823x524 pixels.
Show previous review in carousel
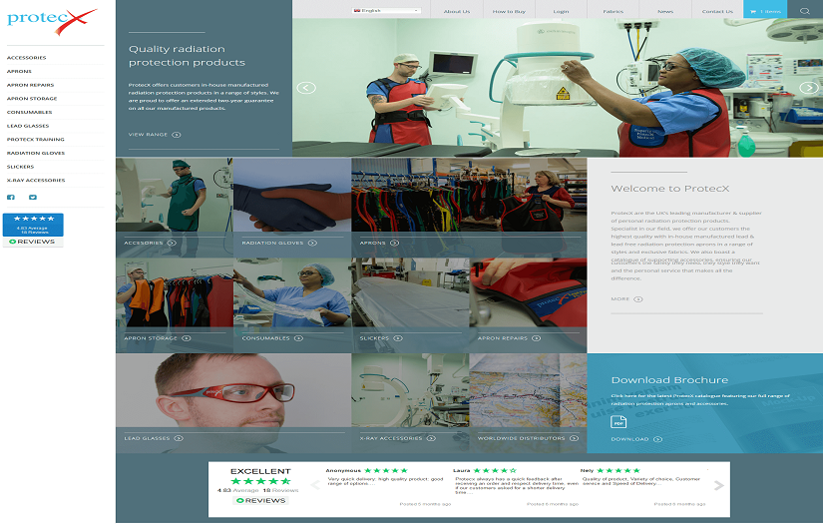point(315,485)
